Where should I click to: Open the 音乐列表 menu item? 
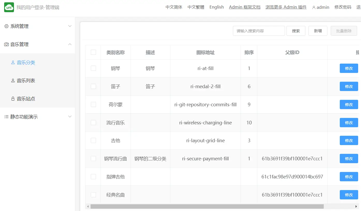click(x=26, y=81)
